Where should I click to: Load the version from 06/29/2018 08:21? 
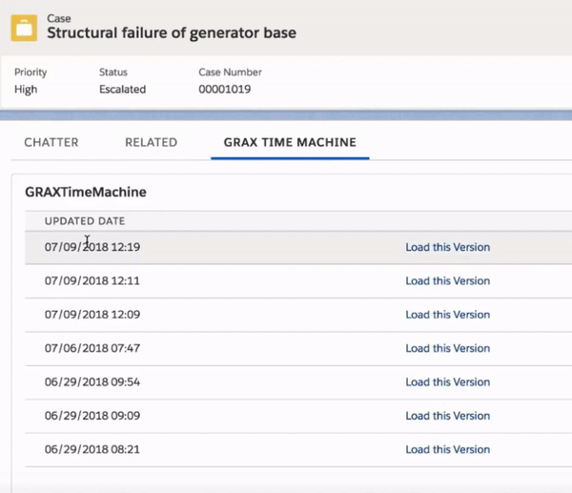[448, 449]
